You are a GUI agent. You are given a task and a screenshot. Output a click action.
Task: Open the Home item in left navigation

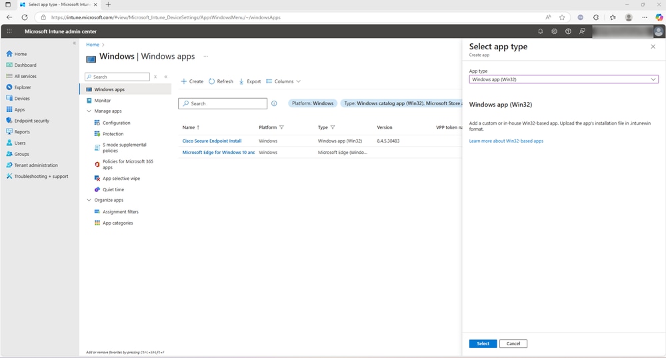pos(17,54)
